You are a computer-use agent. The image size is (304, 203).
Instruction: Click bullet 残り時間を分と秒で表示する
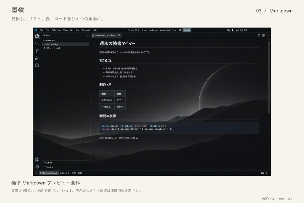point(119,73)
